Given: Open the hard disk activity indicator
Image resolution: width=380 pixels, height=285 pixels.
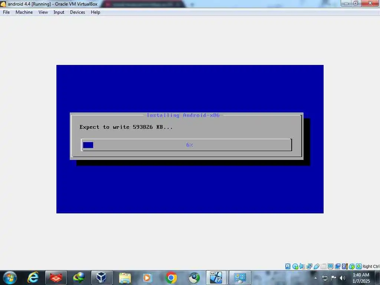Looking at the screenshot, I should (x=288, y=266).
